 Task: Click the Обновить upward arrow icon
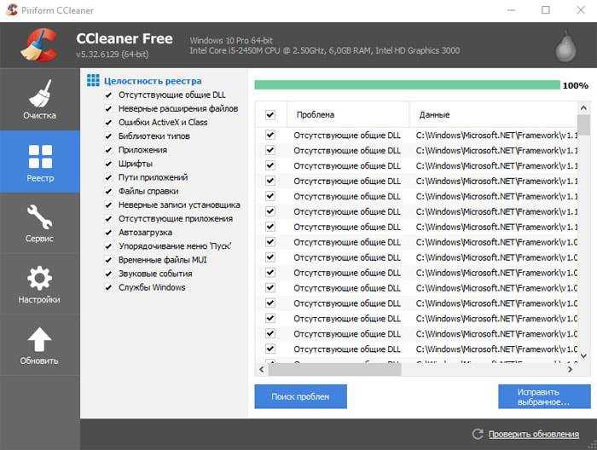[39, 339]
